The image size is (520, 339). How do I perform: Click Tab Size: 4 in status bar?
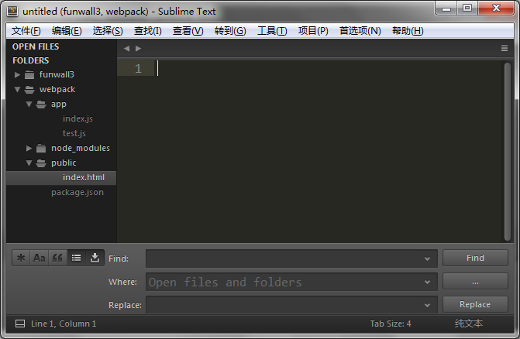click(391, 324)
